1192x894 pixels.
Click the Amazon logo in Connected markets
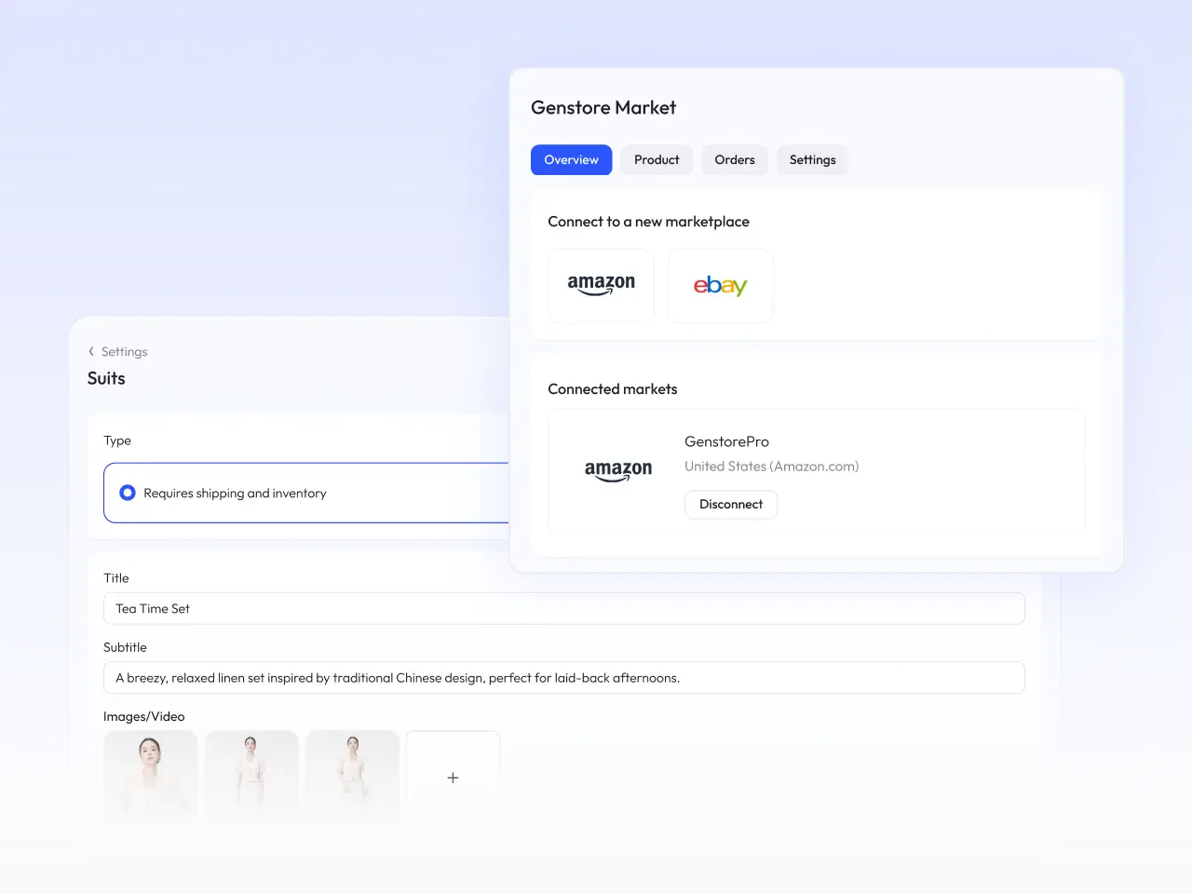coord(618,470)
